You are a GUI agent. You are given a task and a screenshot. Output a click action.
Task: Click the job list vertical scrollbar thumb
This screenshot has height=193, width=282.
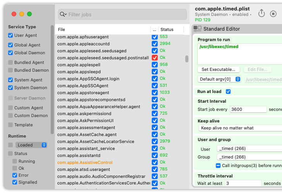coord(187,59)
